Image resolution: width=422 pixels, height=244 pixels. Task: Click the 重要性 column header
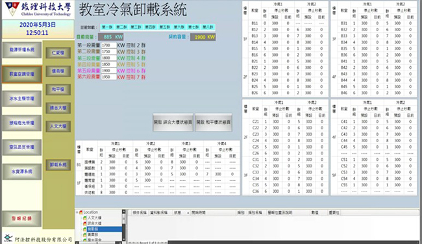pos(334,212)
